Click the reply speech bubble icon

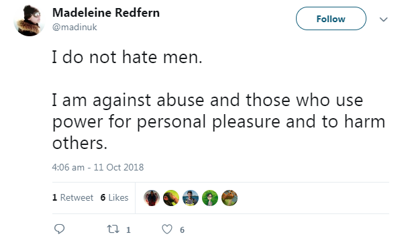coord(59,229)
